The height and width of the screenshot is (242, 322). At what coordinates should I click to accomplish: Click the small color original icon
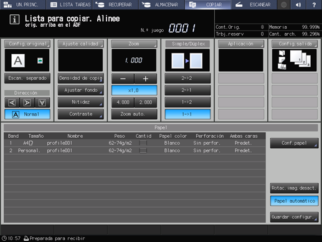[40, 60]
